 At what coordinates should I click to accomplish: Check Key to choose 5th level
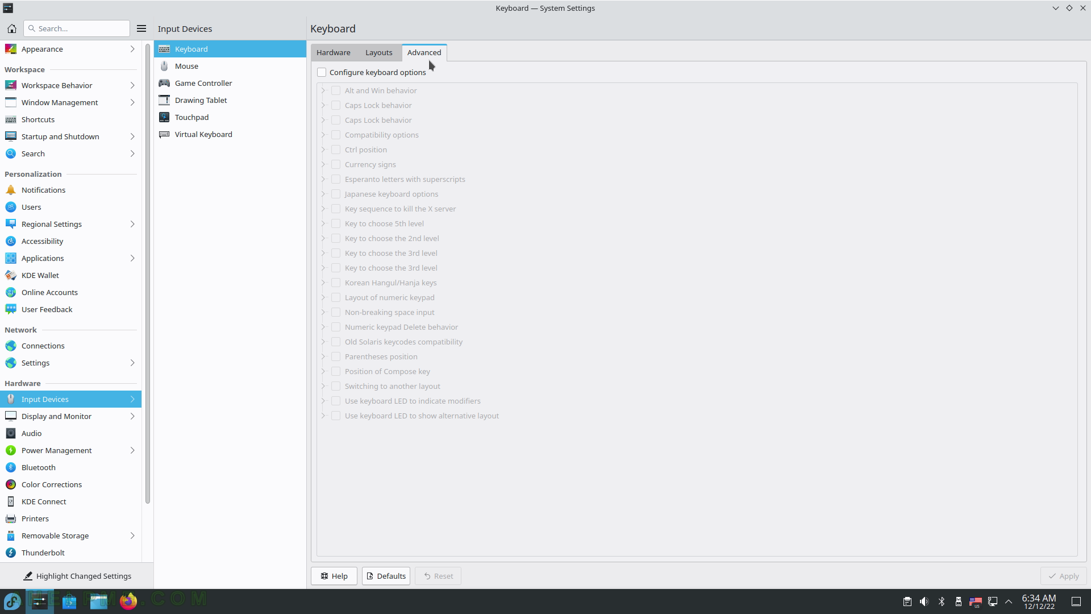click(336, 223)
